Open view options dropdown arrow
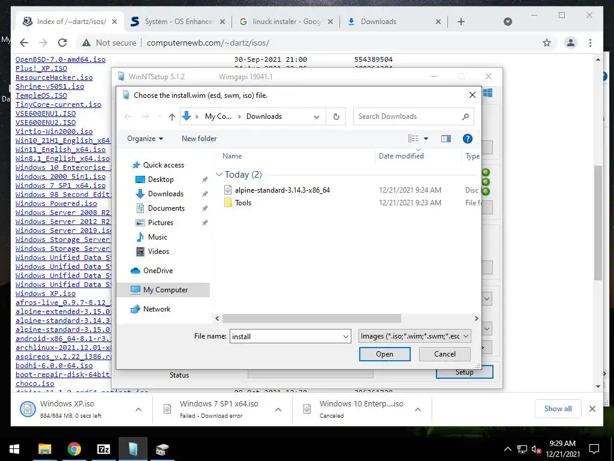 (426, 139)
